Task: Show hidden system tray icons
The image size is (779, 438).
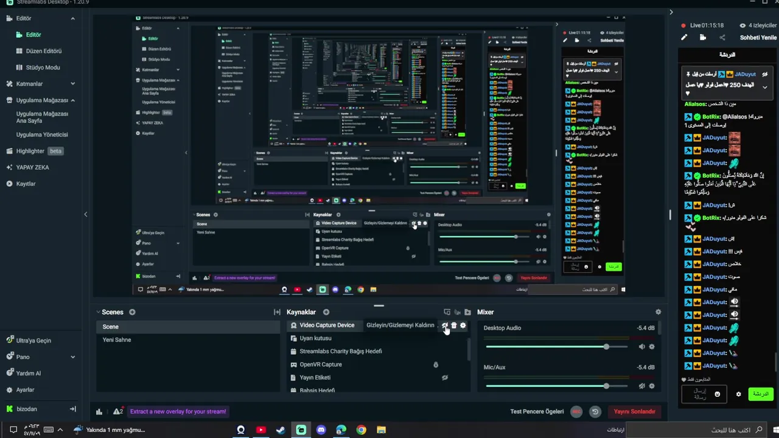Action: pyautogui.click(x=60, y=430)
